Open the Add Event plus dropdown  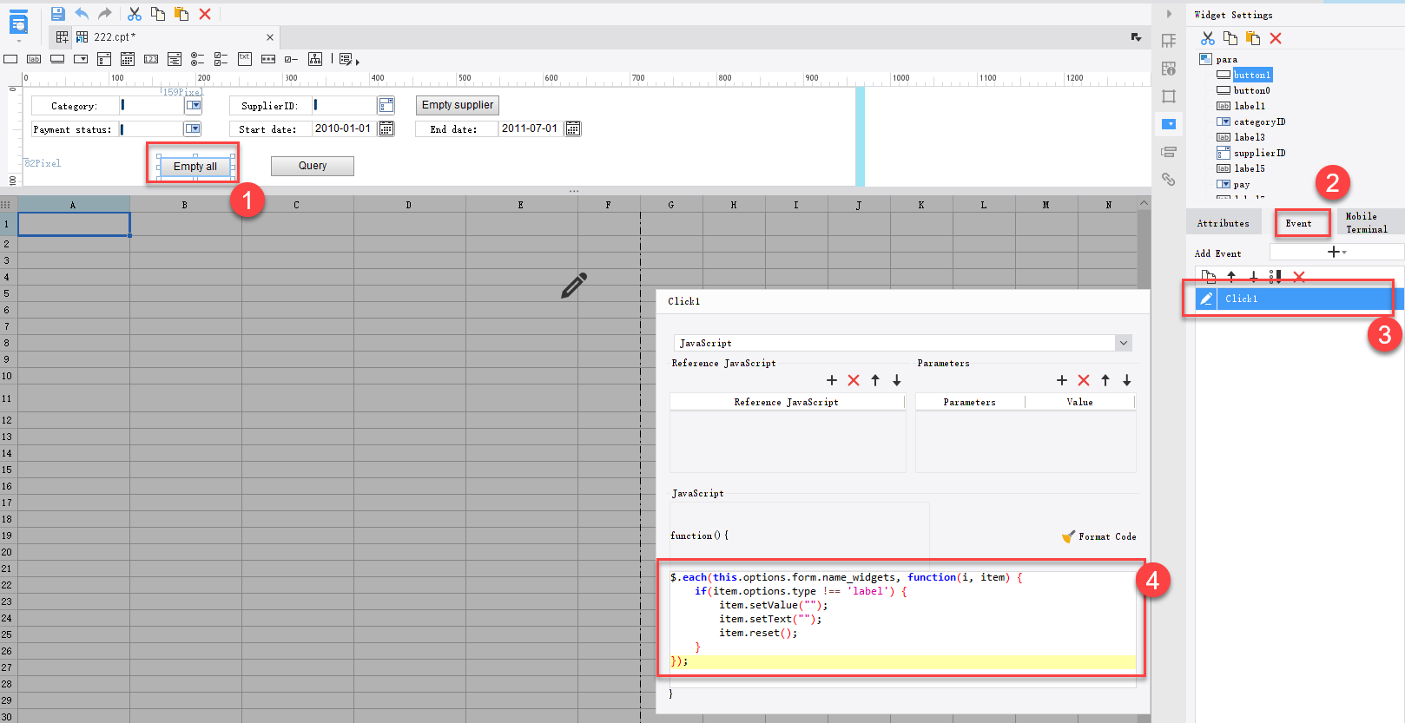[1336, 252]
